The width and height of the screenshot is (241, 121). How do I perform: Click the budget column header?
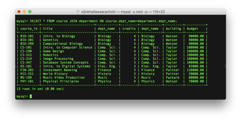(x=192, y=29)
